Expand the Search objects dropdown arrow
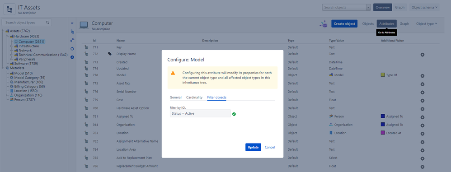Screen dimensions: 451x172 click(368, 8)
